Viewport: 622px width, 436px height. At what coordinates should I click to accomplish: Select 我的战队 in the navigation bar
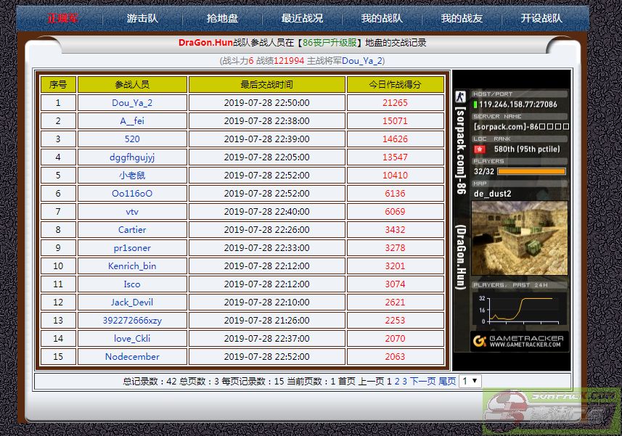coord(382,18)
